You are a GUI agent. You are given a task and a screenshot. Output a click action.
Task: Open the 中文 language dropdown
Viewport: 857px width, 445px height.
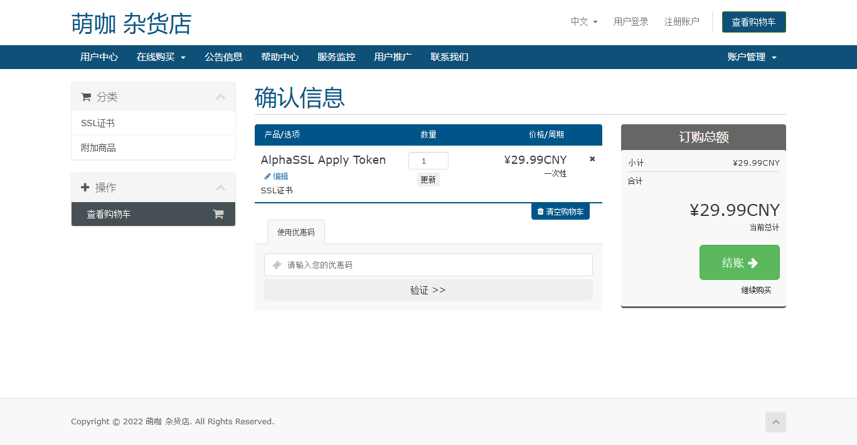point(583,22)
